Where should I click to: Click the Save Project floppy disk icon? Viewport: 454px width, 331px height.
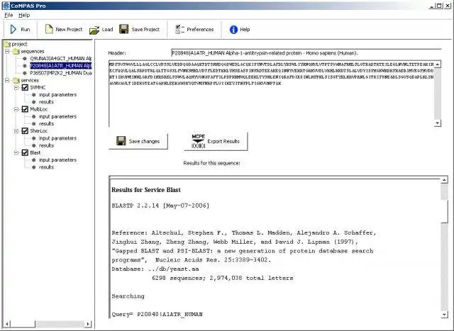coord(123,29)
